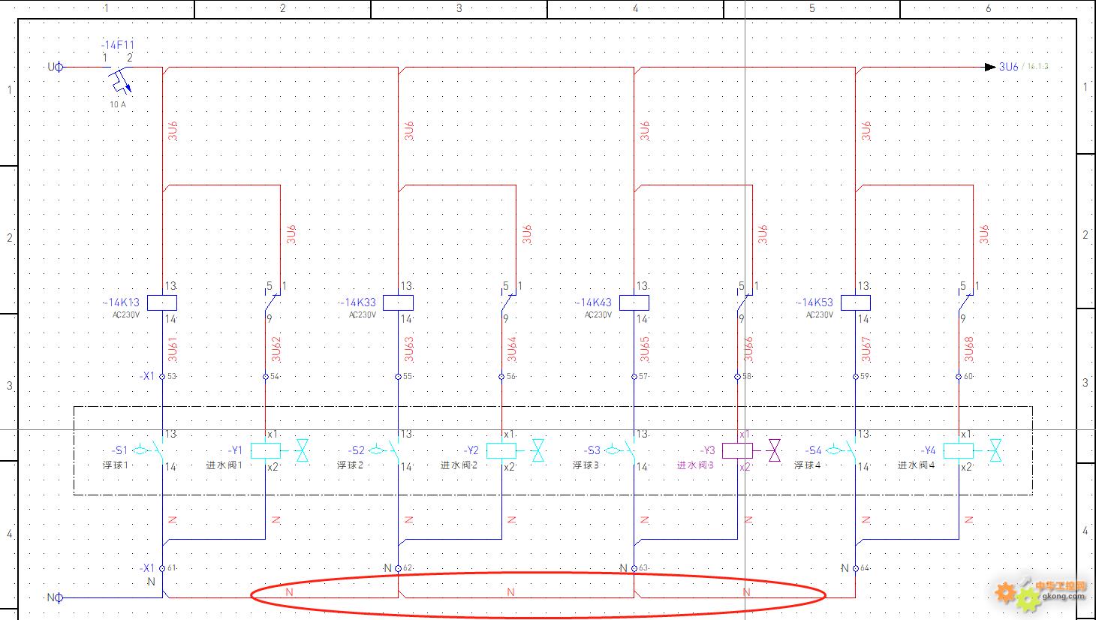Click neutral terminal 63
The width and height of the screenshot is (1096, 620).
click(634, 568)
